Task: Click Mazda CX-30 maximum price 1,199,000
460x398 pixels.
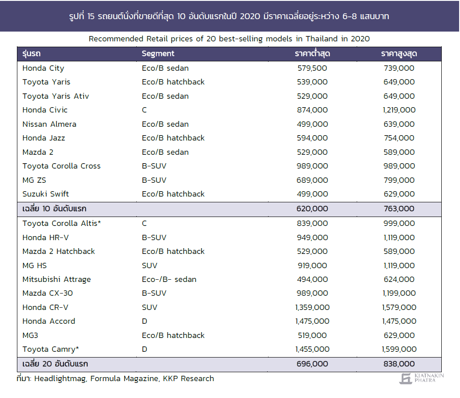Action: (x=399, y=293)
